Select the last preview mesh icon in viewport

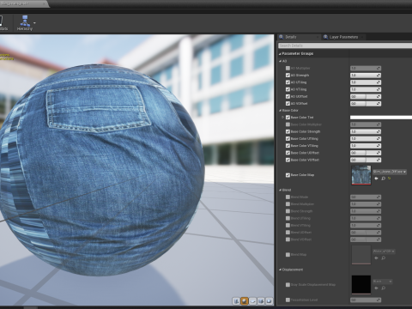[270, 301]
